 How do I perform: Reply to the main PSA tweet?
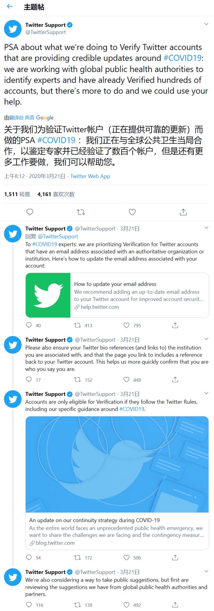30,212
